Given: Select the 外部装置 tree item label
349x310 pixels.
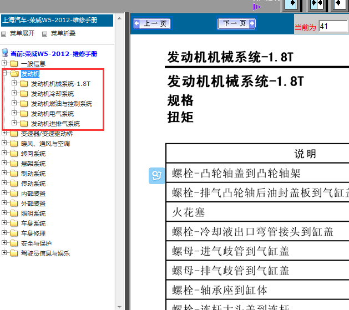Looking at the screenshot, I should (x=33, y=204).
